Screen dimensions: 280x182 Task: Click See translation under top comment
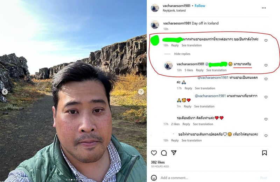[x=191, y=45]
